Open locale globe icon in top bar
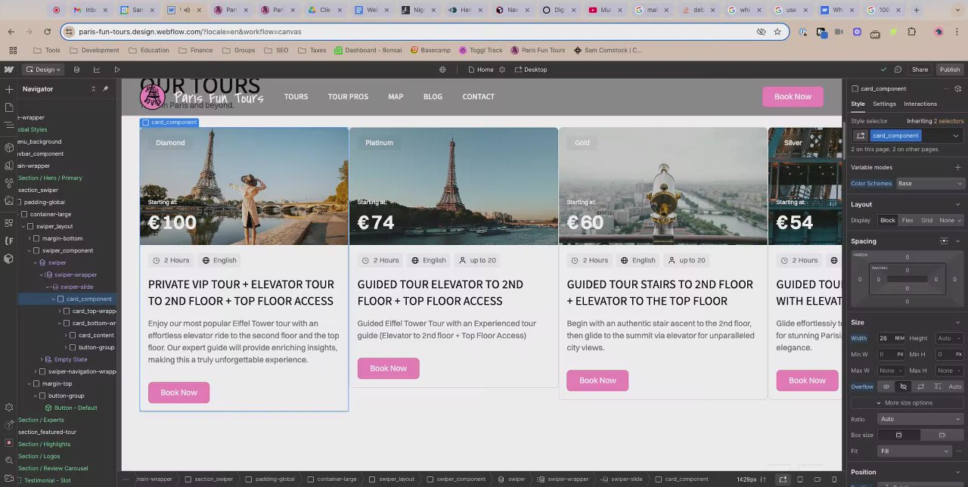The width and height of the screenshot is (968, 487). pyautogui.click(x=442, y=70)
